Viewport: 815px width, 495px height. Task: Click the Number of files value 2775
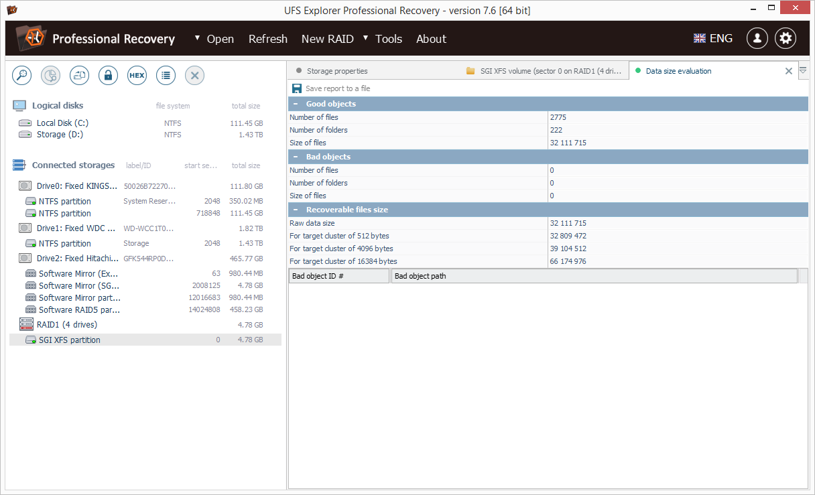pyautogui.click(x=558, y=117)
